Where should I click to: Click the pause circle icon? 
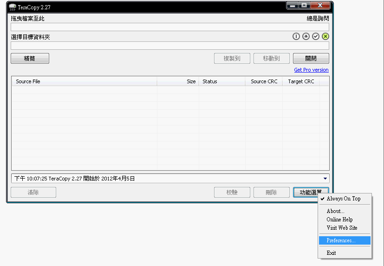pyautogui.click(x=296, y=37)
